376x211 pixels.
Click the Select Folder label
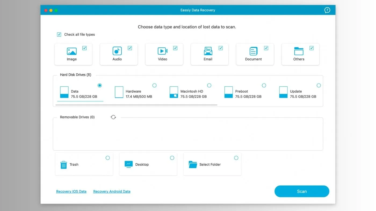point(210,165)
